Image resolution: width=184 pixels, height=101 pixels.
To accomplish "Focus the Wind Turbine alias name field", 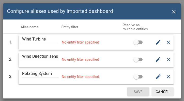I will coord(40,39).
